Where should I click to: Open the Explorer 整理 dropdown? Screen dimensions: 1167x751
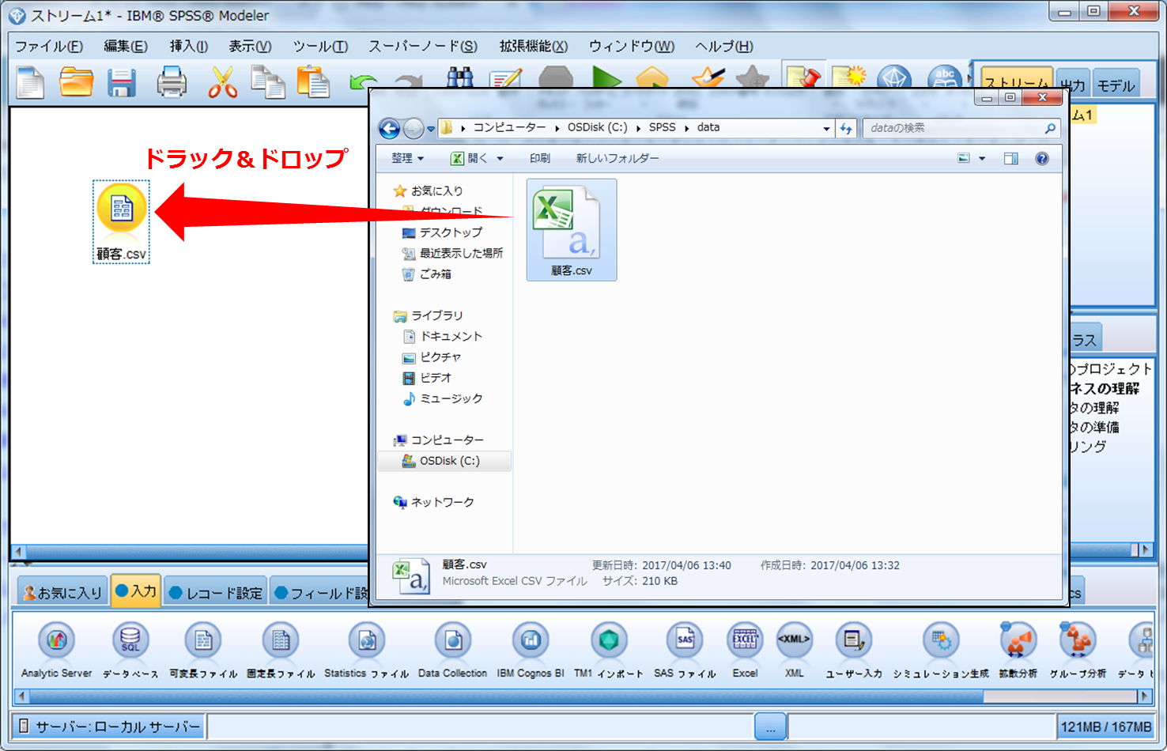407,158
